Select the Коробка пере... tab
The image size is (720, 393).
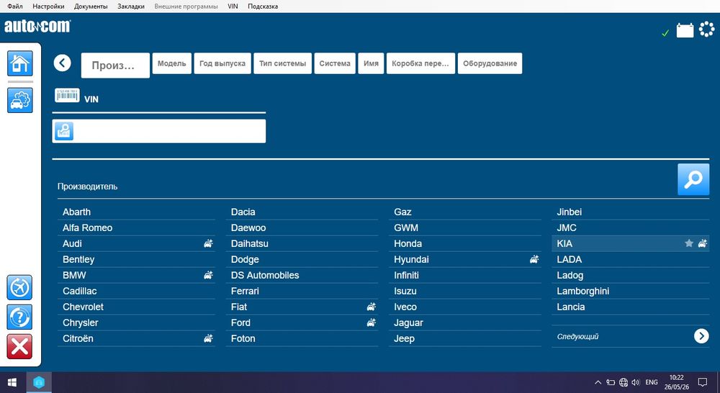point(420,63)
